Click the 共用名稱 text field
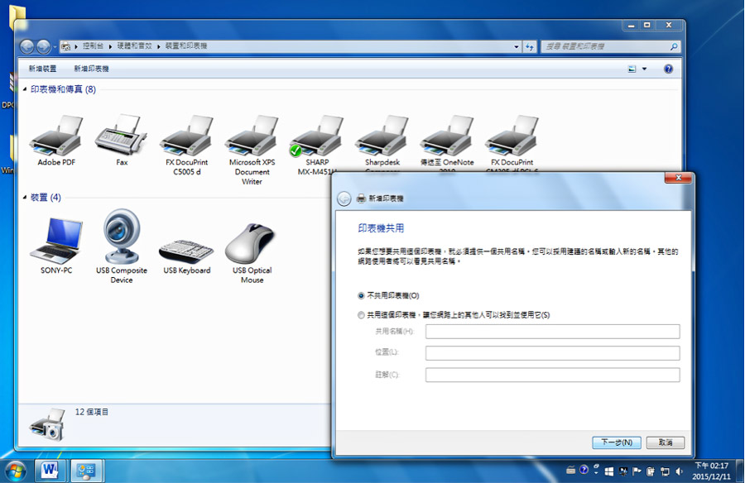 [553, 332]
